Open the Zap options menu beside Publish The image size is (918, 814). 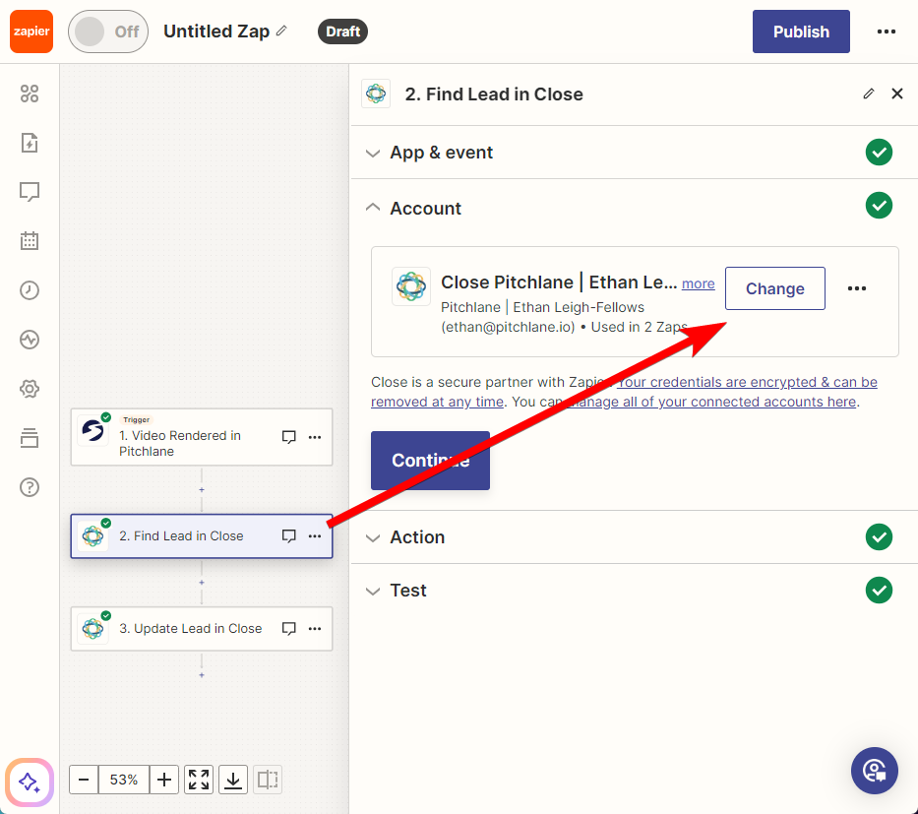click(x=886, y=31)
